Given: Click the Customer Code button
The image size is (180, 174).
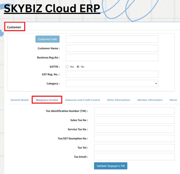Looking at the screenshot, I should coord(47,39).
